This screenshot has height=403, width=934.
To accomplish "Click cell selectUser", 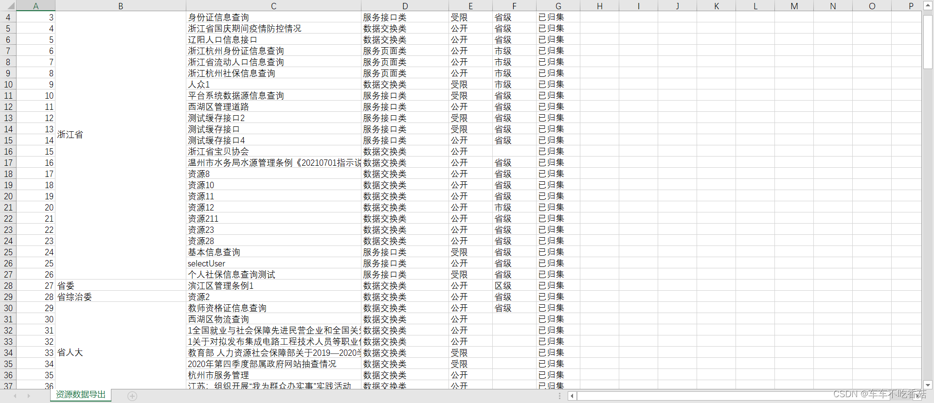I will pos(273,263).
